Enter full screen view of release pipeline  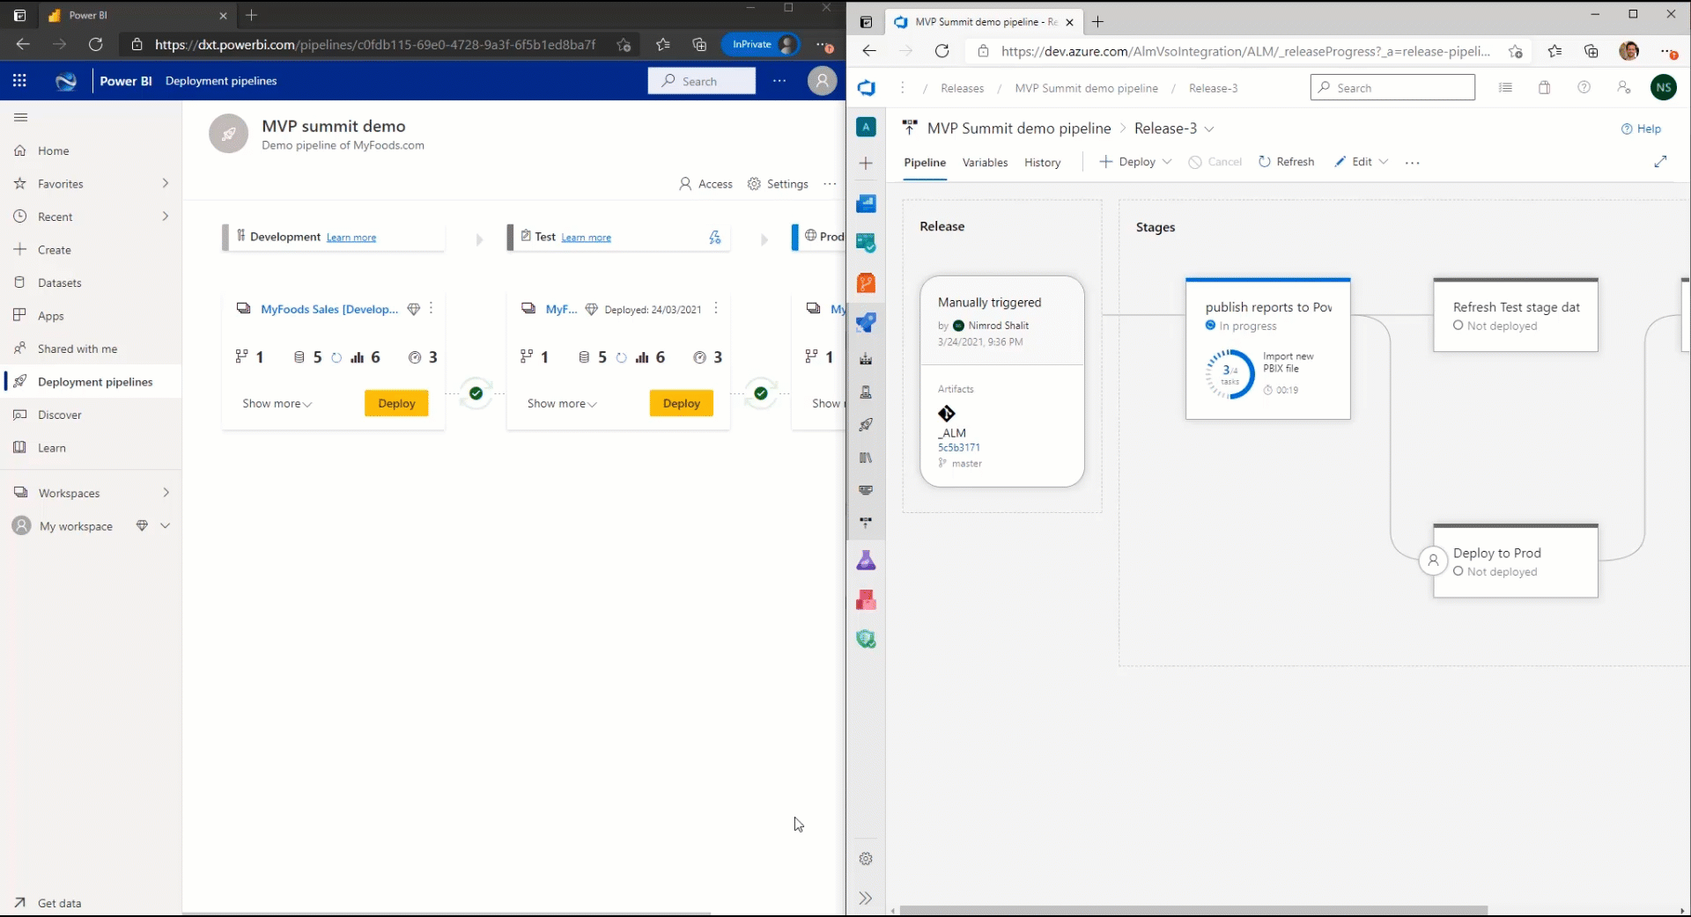pos(1660,162)
